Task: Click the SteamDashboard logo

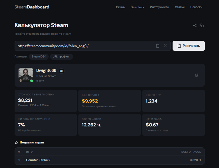Action: 32,7
